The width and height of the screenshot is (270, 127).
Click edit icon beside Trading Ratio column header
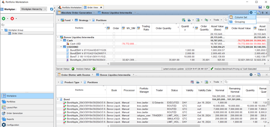139,28
